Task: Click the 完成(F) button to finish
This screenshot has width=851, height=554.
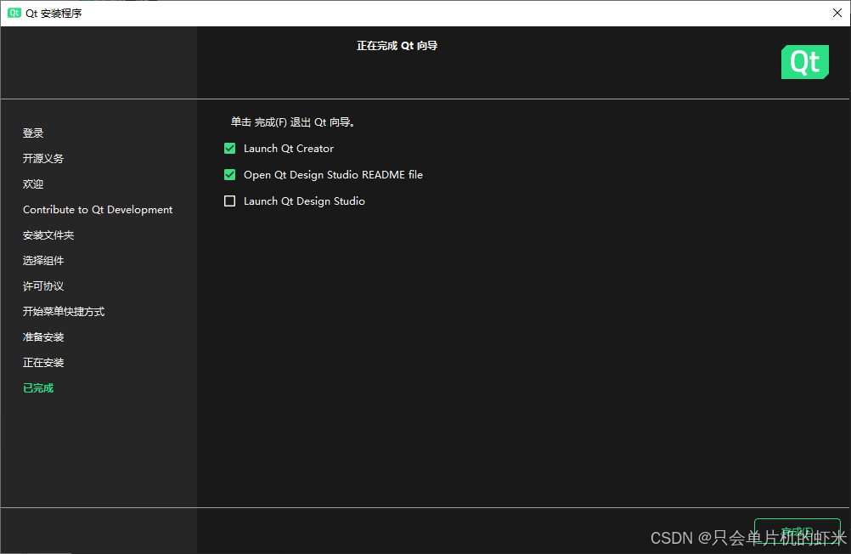Action: (797, 531)
